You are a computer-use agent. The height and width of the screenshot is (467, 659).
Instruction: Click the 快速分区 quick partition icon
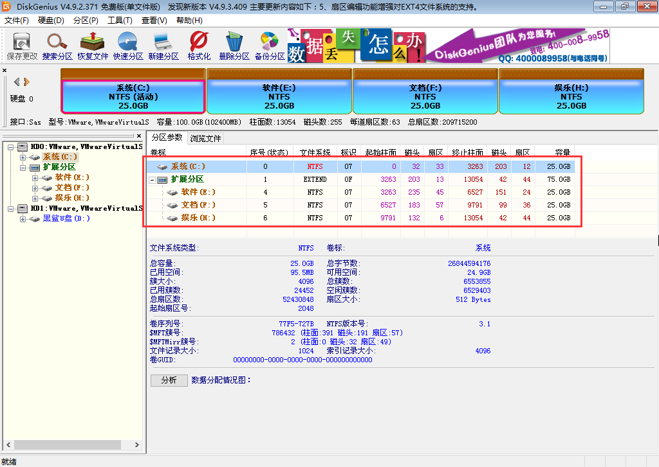128,46
